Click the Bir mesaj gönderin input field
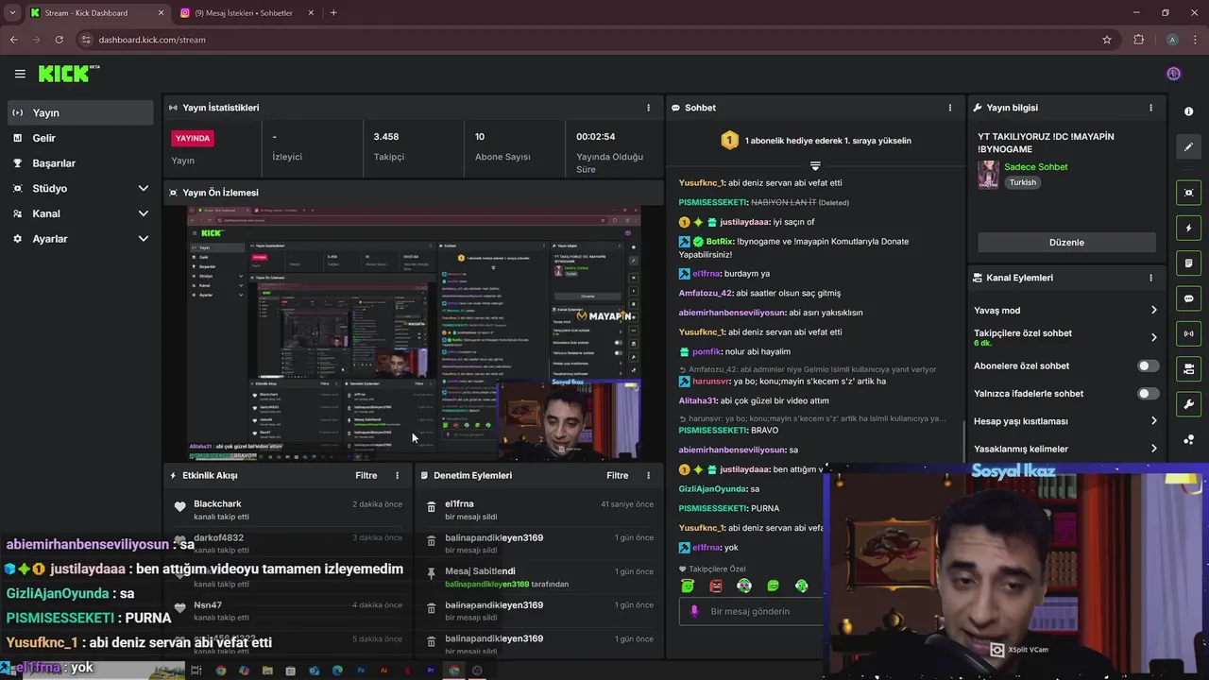 (x=749, y=611)
